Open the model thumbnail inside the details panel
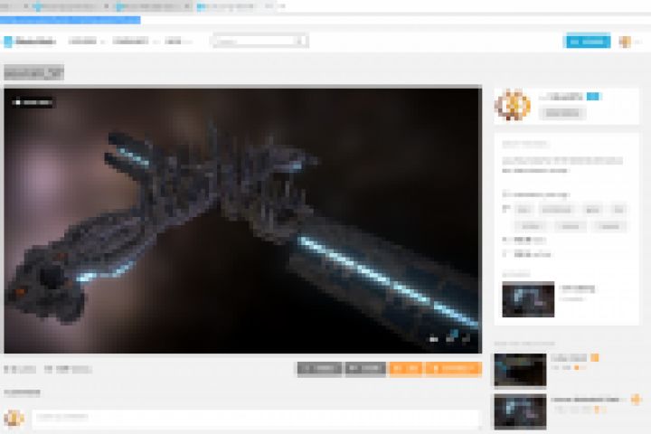This screenshot has height=434, width=651. point(528,299)
